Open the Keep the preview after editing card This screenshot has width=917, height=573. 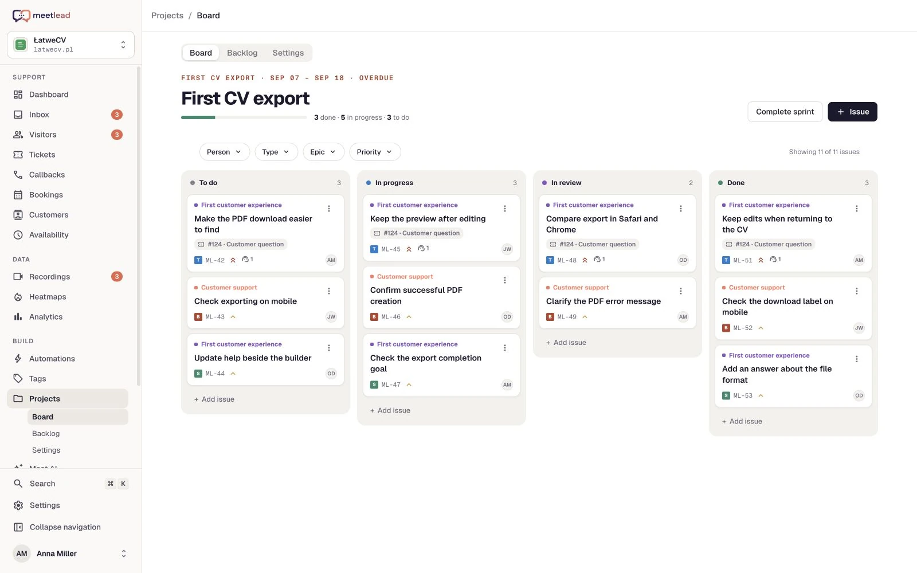[441, 228]
